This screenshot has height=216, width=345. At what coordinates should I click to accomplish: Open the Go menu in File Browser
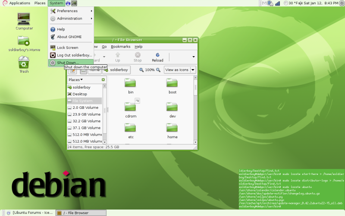(104, 47)
